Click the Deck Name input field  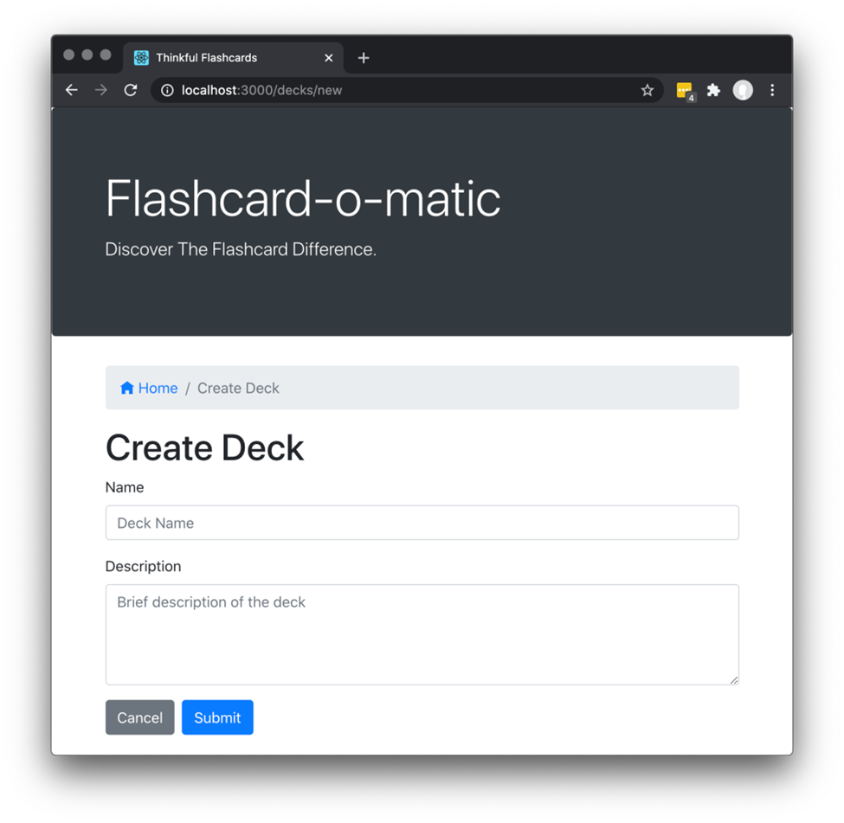coord(422,523)
